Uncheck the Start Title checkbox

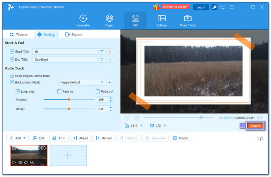(12, 51)
